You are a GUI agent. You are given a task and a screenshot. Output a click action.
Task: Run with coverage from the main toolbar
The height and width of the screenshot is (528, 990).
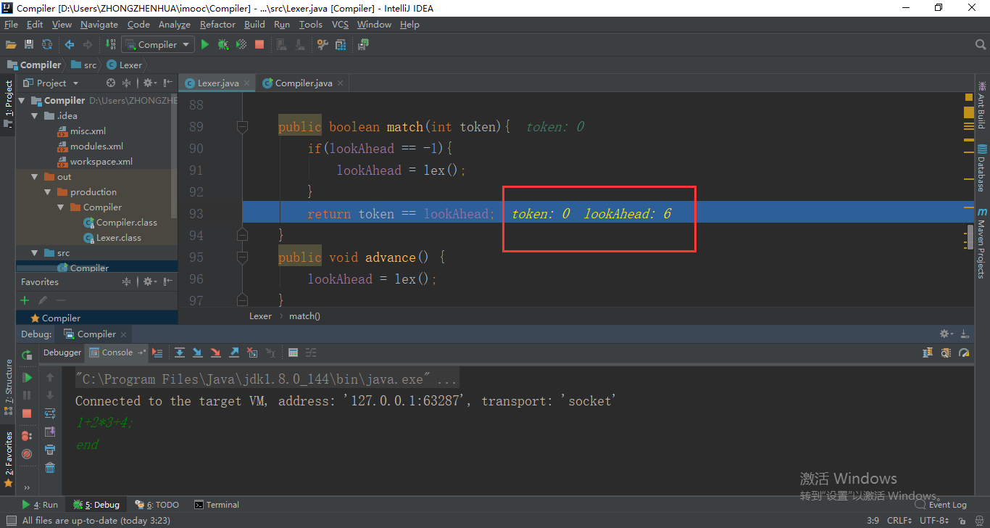point(241,44)
